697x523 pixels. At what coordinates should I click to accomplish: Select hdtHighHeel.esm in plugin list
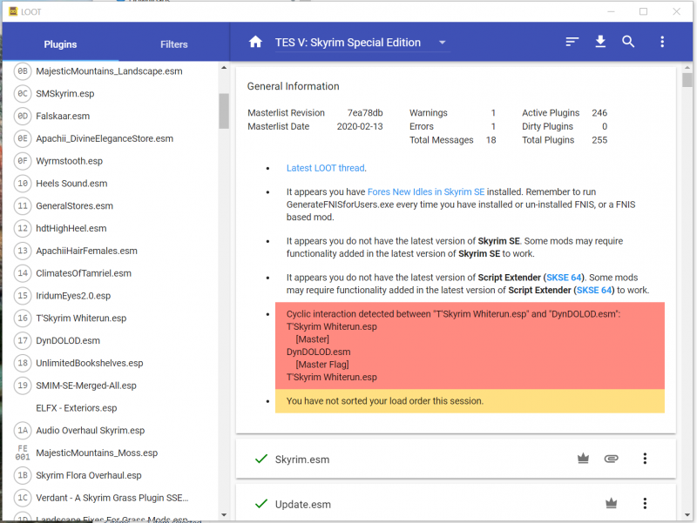pos(71,228)
